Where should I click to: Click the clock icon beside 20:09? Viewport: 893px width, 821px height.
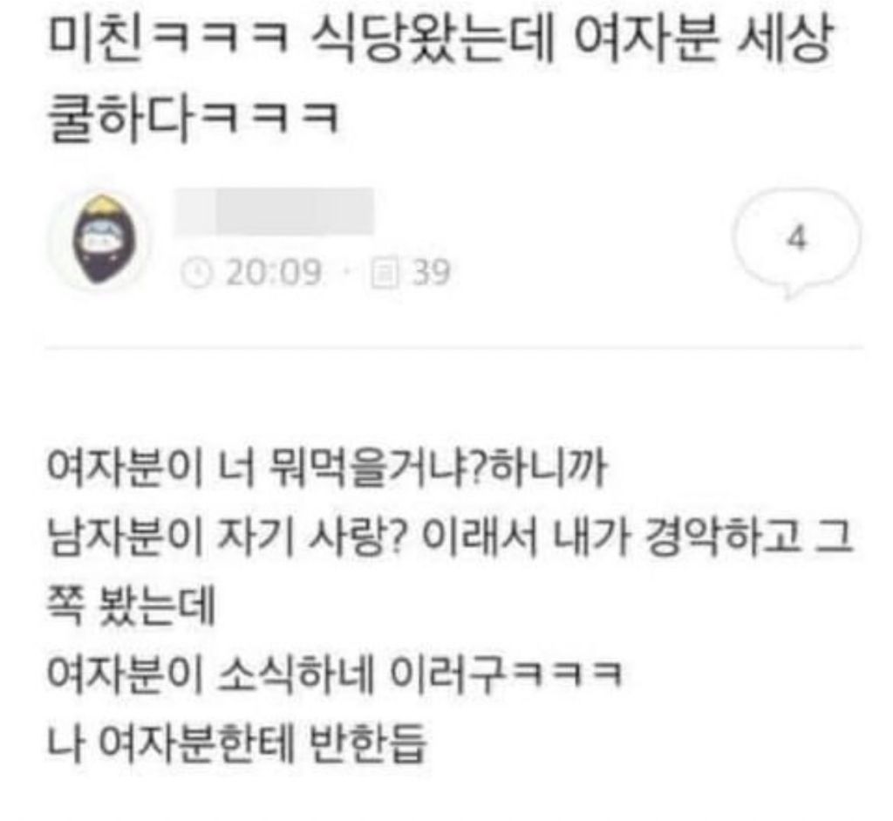pyautogui.click(x=196, y=273)
